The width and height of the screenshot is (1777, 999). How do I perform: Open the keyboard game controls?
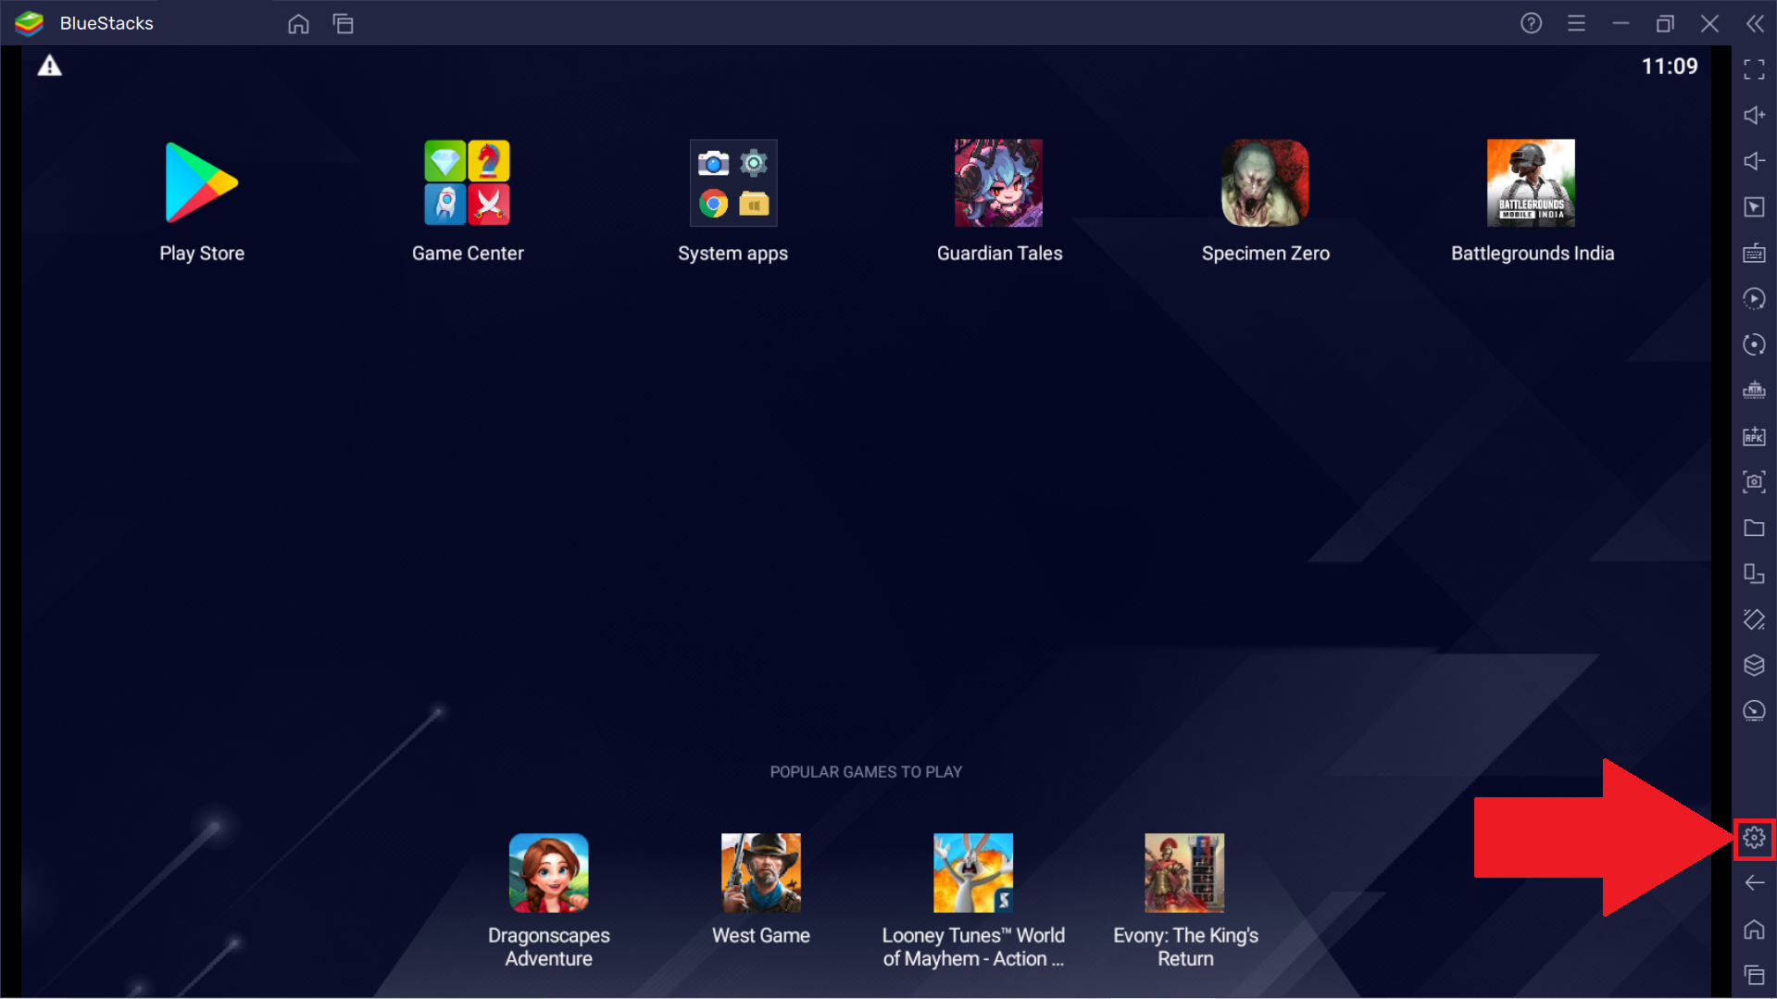[1754, 253]
